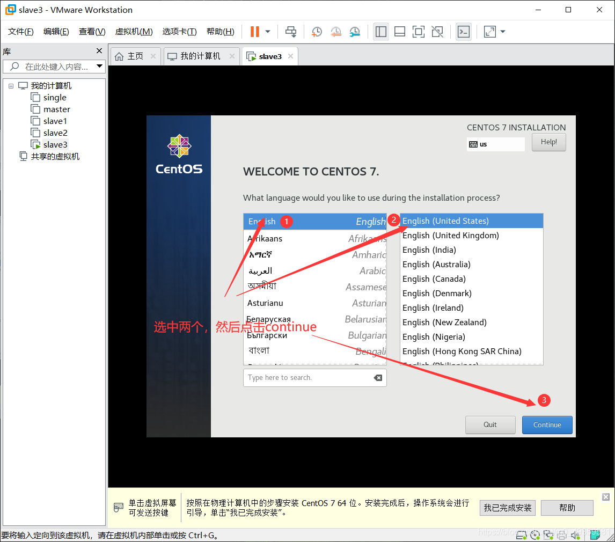Collapse the 我的计算机 tree node

pyautogui.click(x=11, y=86)
